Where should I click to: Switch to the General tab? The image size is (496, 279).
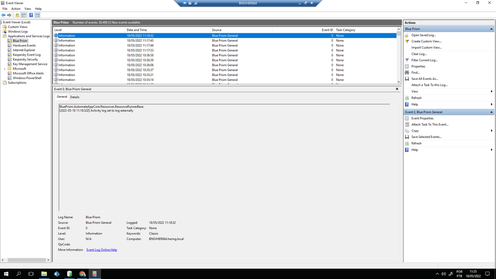click(62, 97)
